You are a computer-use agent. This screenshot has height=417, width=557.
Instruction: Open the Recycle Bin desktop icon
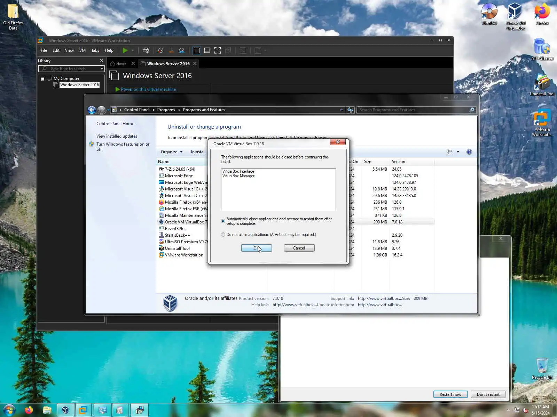click(542, 368)
